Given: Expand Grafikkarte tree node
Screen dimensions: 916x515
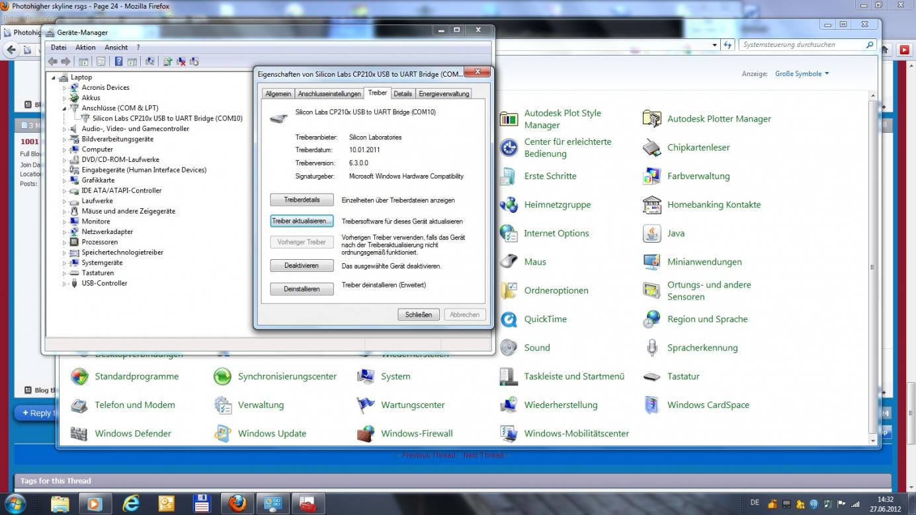Looking at the screenshot, I should pyautogui.click(x=65, y=180).
